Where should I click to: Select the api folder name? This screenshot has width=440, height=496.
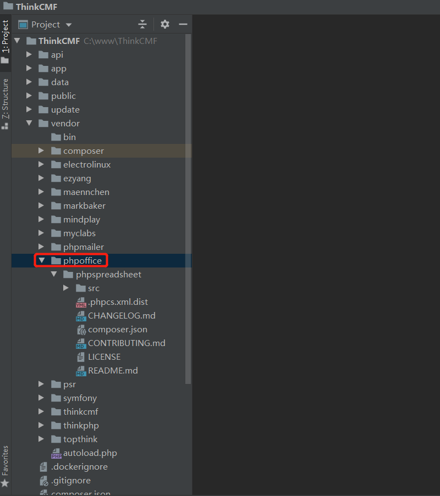pyautogui.click(x=57, y=55)
